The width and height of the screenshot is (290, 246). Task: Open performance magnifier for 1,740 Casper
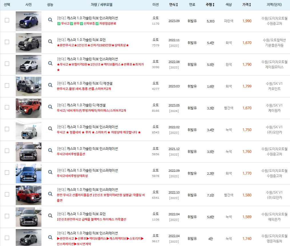(x=50, y=237)
